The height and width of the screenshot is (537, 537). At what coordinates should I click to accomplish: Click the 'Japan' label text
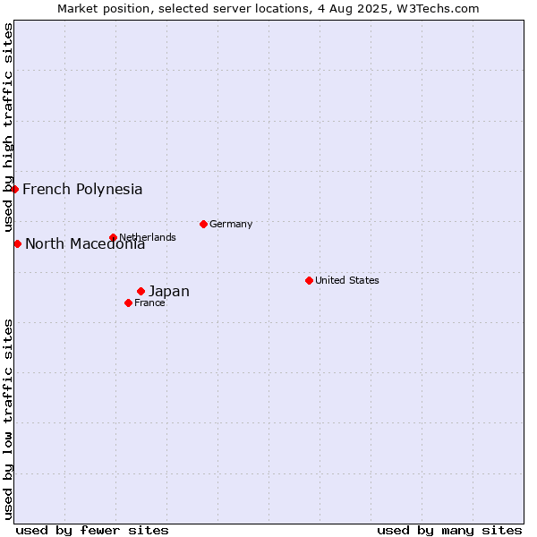169,292
